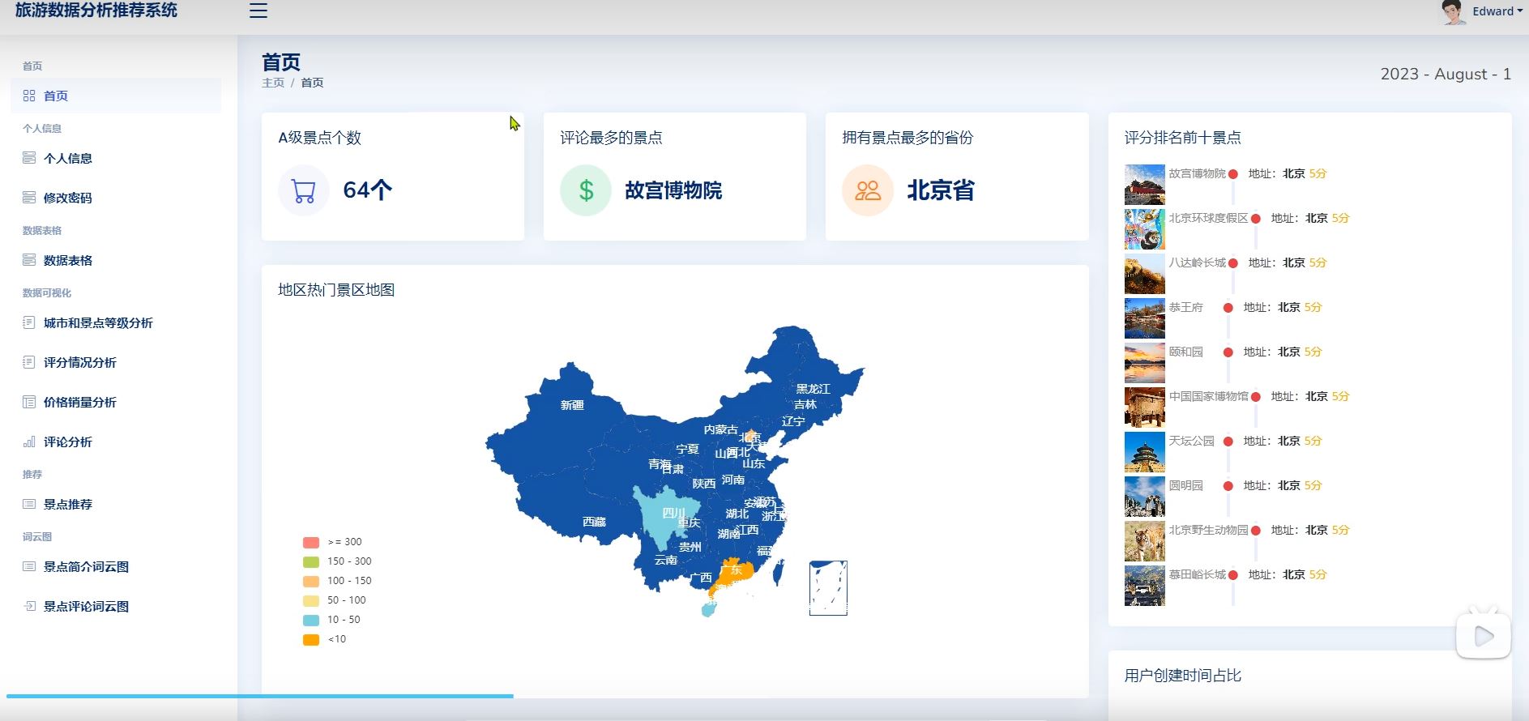Click the 评分情况分析 sidebar icon
This screenshot has width=1529, height=721.
[x=29, y=362]
